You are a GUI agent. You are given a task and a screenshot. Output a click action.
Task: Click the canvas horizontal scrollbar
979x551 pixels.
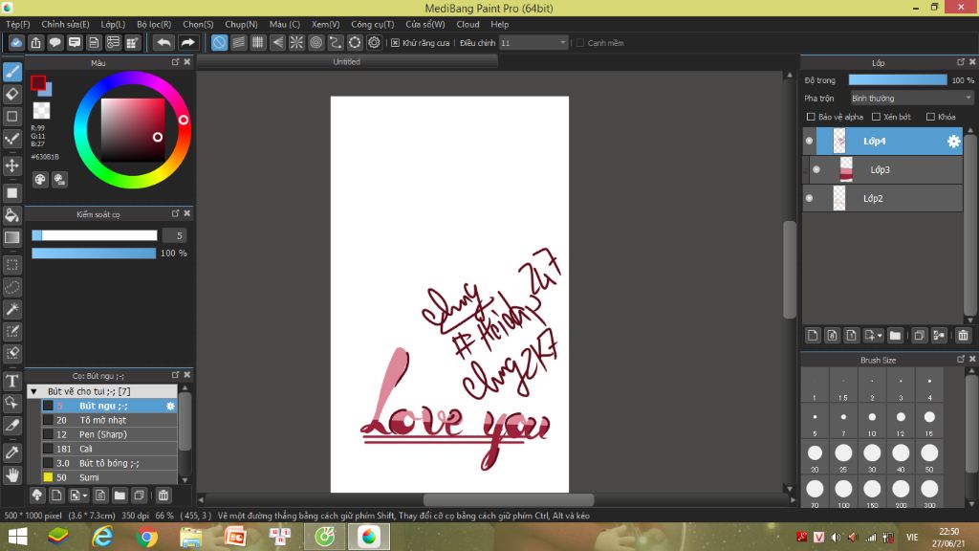pyautogui.click(x=509, y=499)
